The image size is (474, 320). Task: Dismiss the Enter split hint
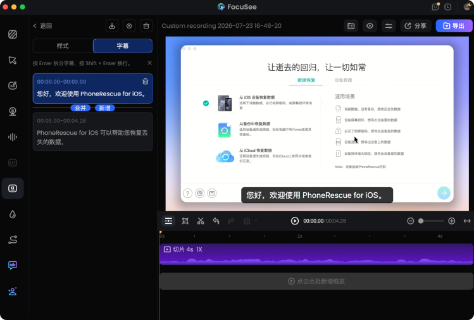point(149,63)
